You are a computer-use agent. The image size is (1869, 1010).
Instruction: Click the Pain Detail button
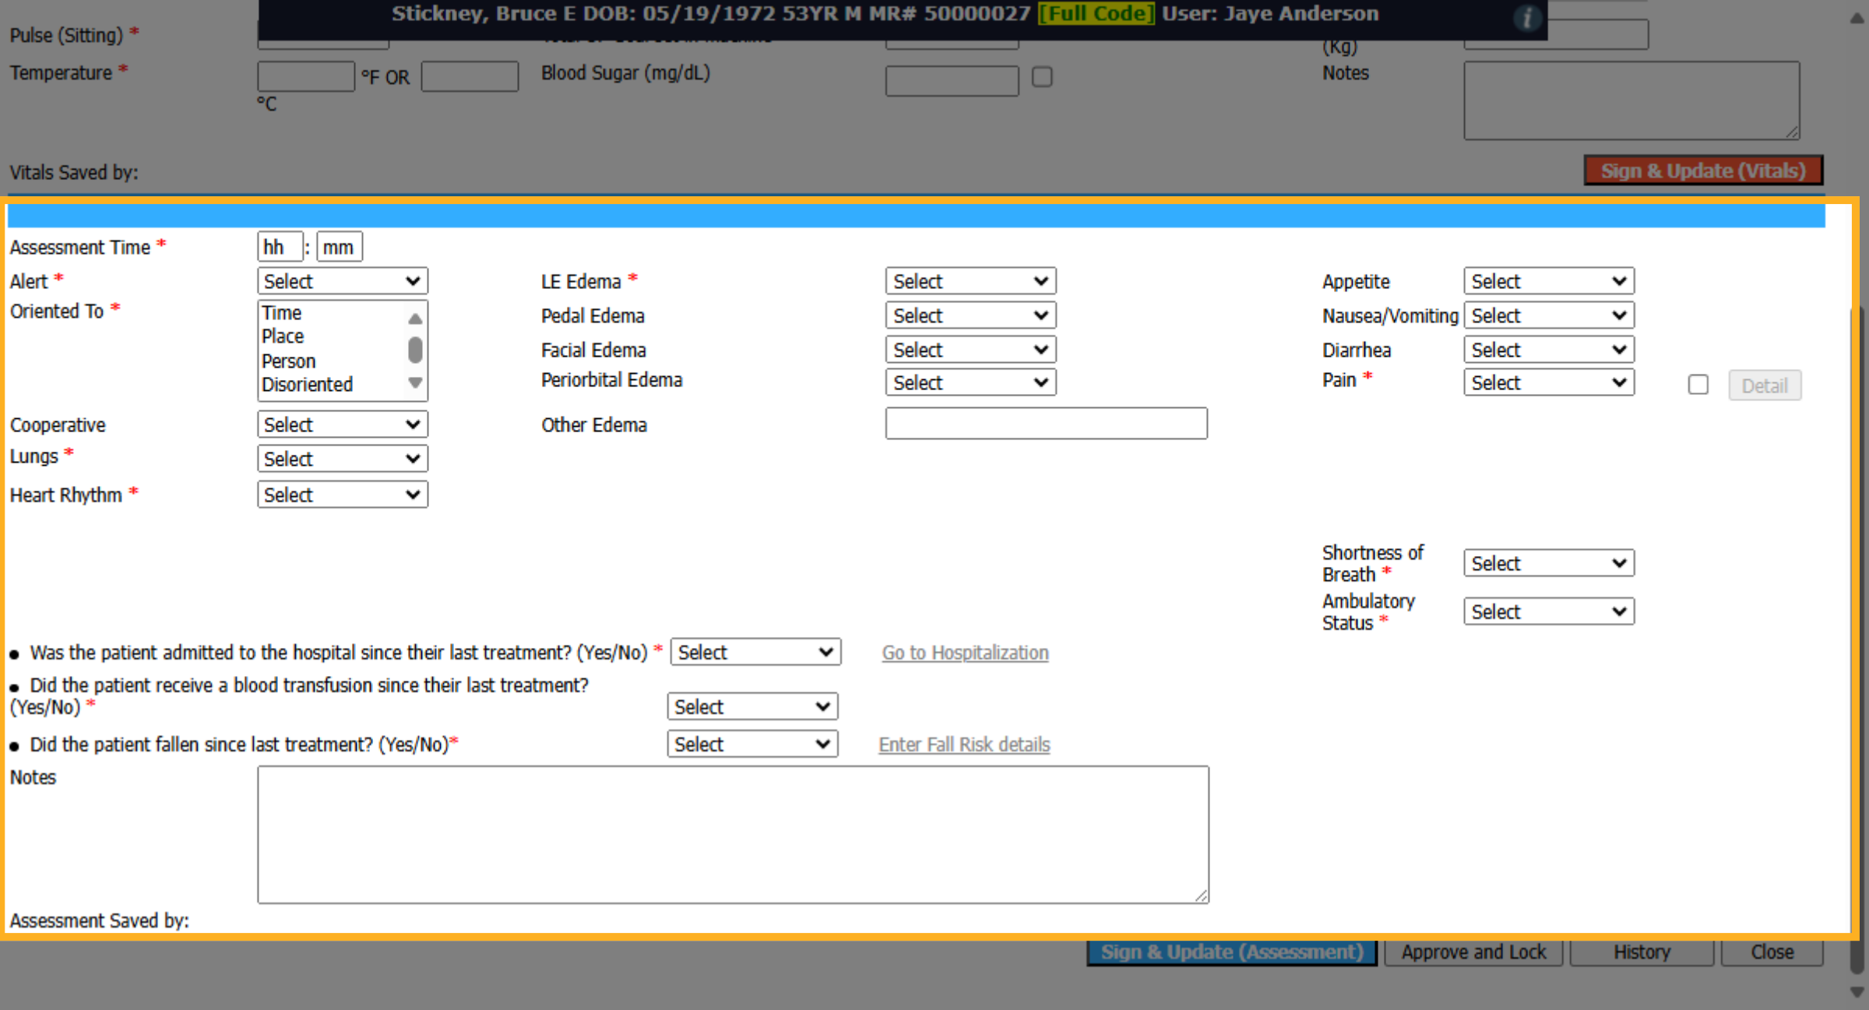click(x=1765, y=385)
